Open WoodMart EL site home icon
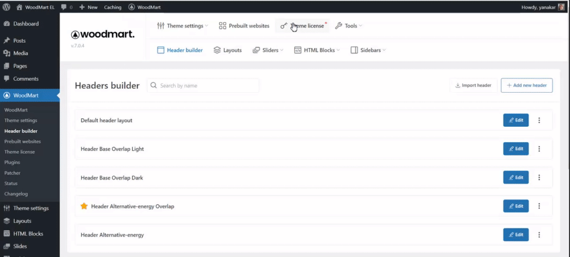The height and width of the screenshot is (257, 570). coord(19,7)
